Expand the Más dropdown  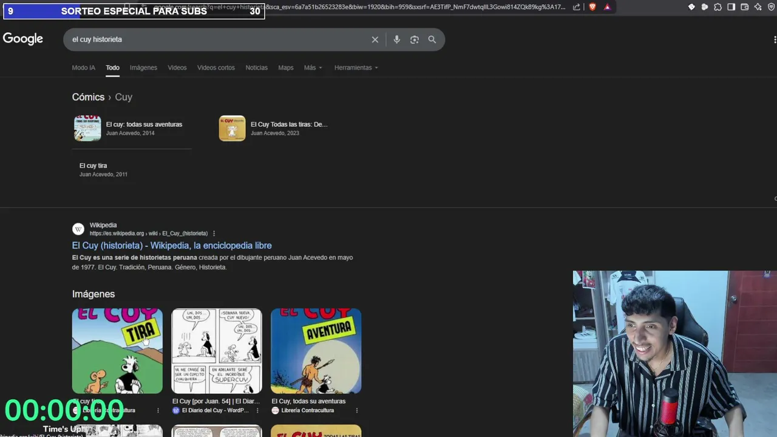tap(313, 67)
